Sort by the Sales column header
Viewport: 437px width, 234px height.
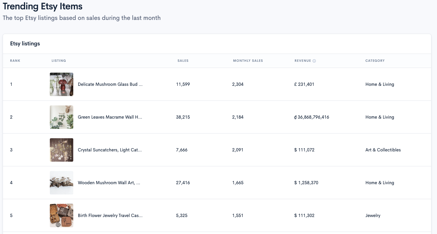coord(183,61)
